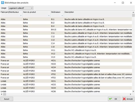The height and width of the screenshot is (102, 135).
Task: Select the Lindab HC06 row
Action: [66, 92]
